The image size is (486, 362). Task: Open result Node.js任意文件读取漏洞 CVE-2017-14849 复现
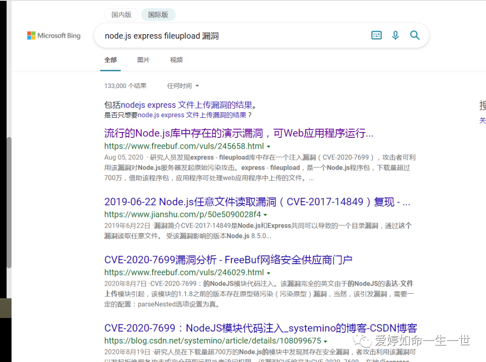(257, 202)
